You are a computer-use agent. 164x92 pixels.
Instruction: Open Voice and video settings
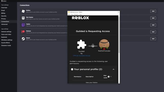[x=6, y=34]
